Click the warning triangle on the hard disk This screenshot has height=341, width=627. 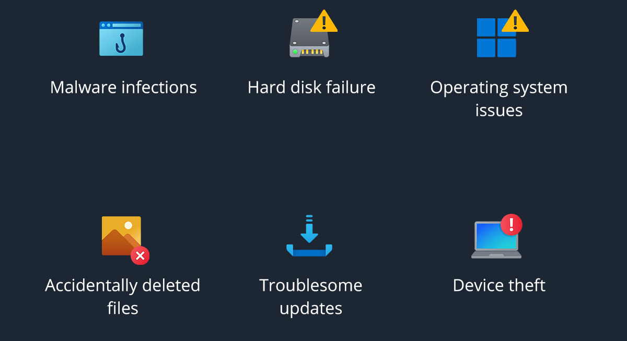[324, 22]
